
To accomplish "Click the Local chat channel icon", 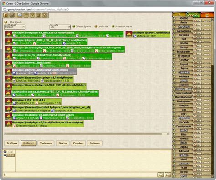I will coord(5,151).
